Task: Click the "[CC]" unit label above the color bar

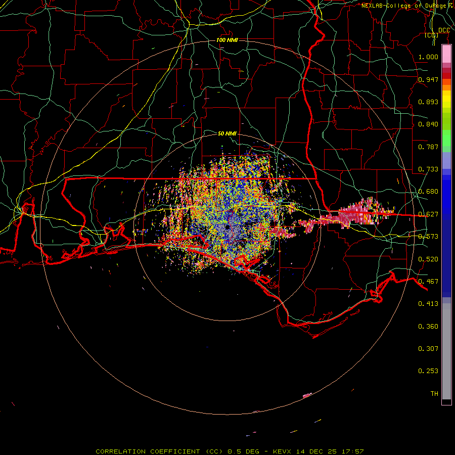Action: pyautogui.click(x=432, y=35)
